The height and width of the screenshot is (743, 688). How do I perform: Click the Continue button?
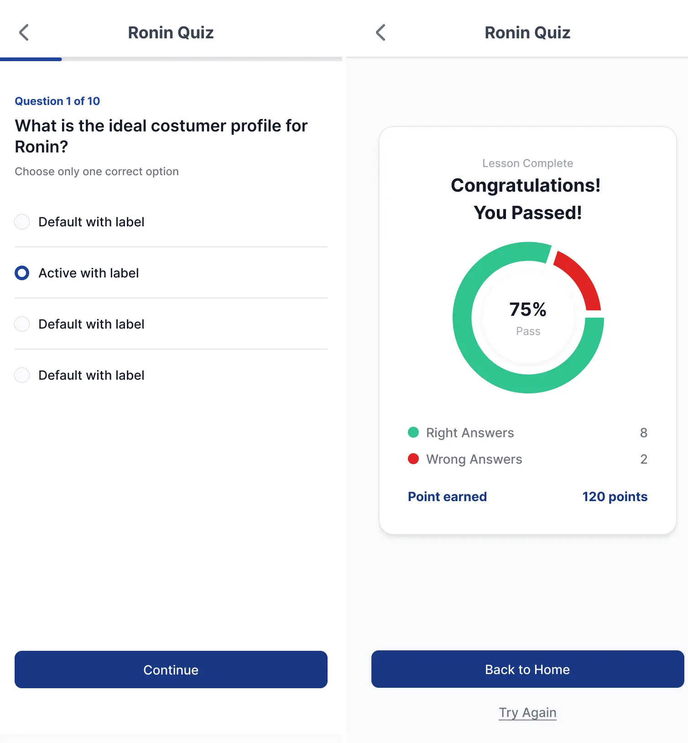[171, 670]
